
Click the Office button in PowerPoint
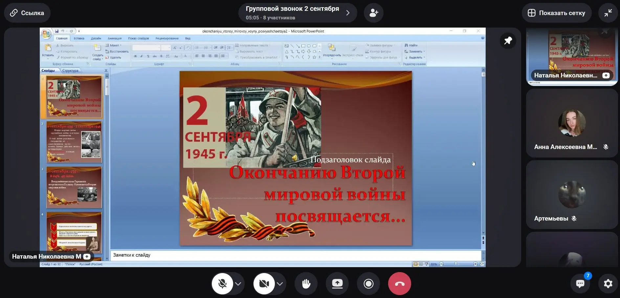pos(46,33)
